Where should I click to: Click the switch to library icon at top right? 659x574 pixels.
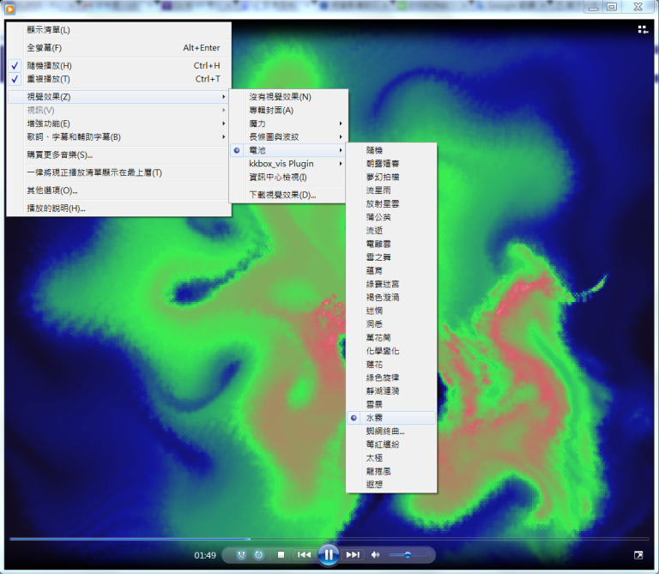[x=643, y=29]
